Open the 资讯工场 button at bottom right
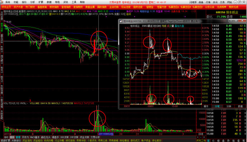The image size is (247, 142). [x=201, y=141]
